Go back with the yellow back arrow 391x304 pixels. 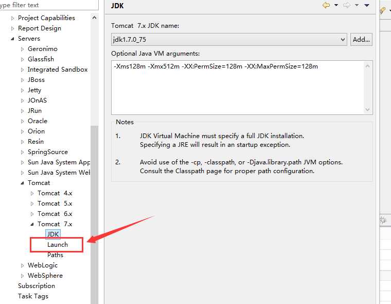point(326,5)
